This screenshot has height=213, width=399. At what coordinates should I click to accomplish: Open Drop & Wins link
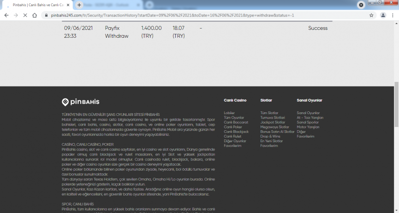270,136
